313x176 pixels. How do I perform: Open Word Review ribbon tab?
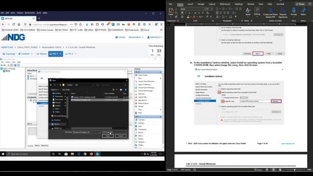coord(250,4)
